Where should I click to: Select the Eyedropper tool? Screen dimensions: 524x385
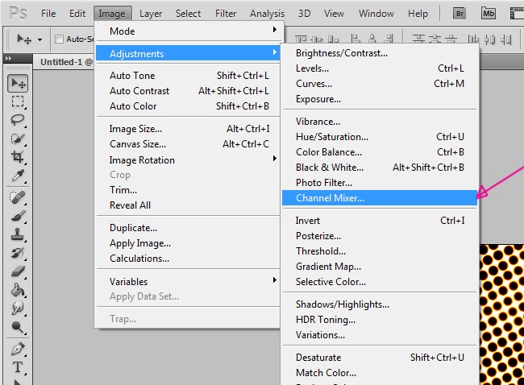18,176
